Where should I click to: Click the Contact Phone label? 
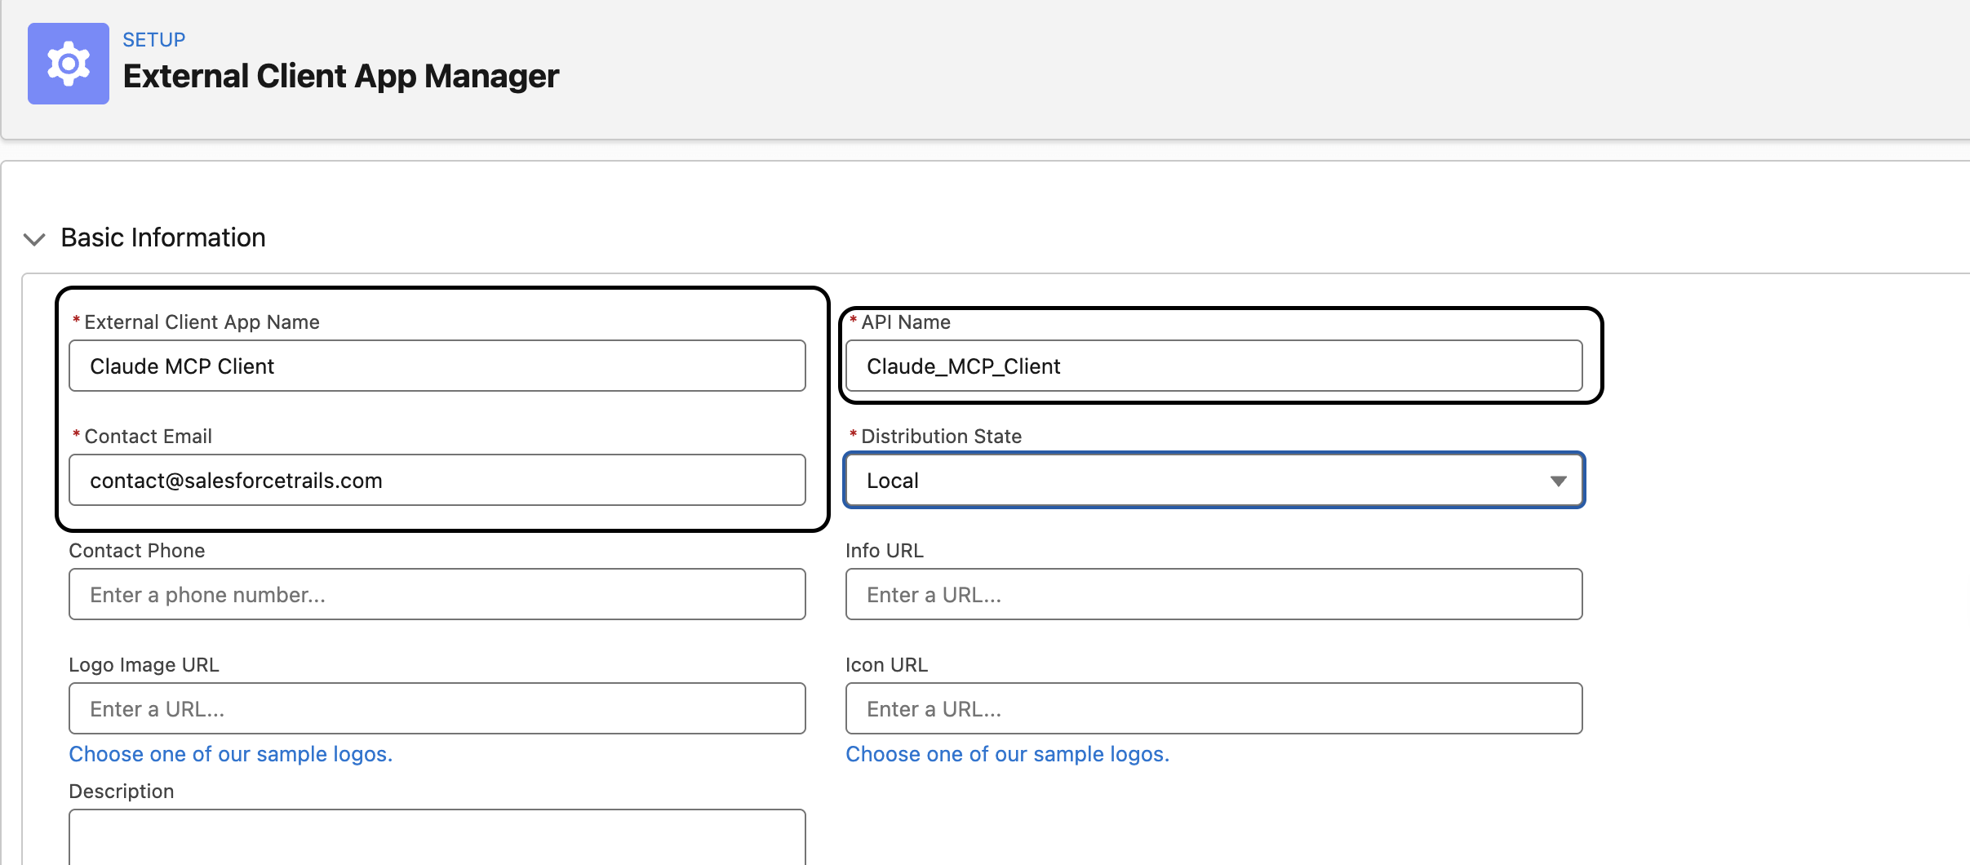(x=137, y=551)
